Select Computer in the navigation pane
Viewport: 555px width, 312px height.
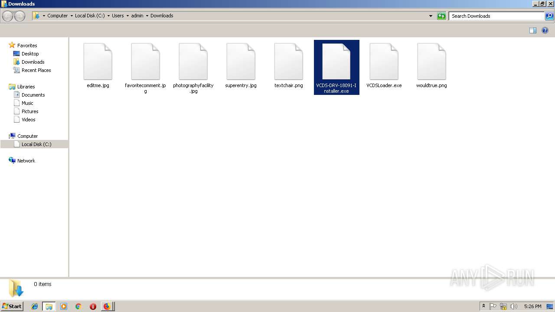click(x=27, y=136)
